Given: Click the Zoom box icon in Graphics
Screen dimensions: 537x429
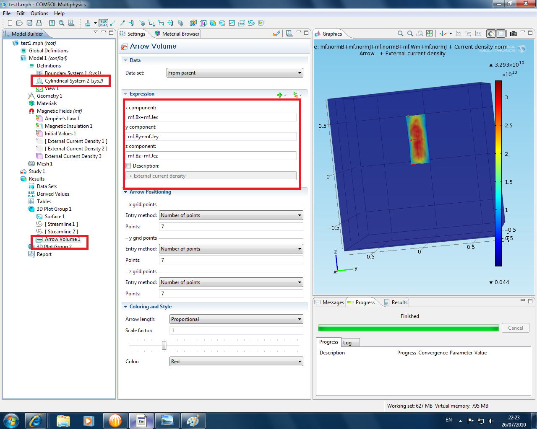Looking at the screenshot, I should (420, 34).
